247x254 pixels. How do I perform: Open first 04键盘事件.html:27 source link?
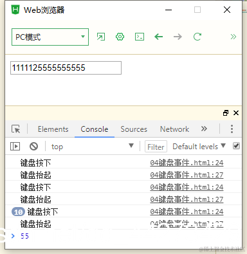pos(187,175)
